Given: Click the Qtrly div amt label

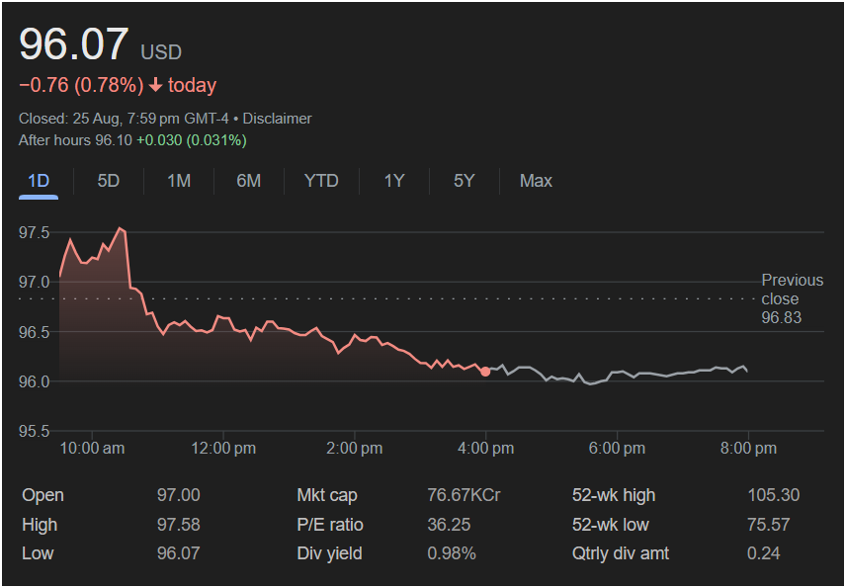Looking at the screenshot, I should (621, 553).
